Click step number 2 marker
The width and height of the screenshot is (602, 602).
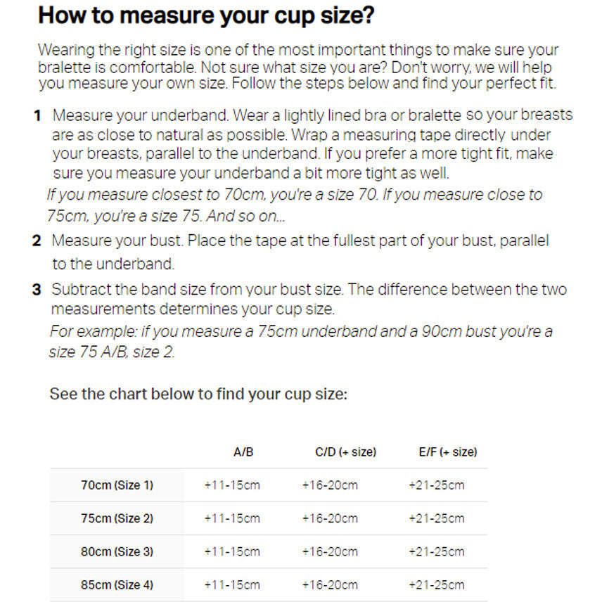[37, 241]
